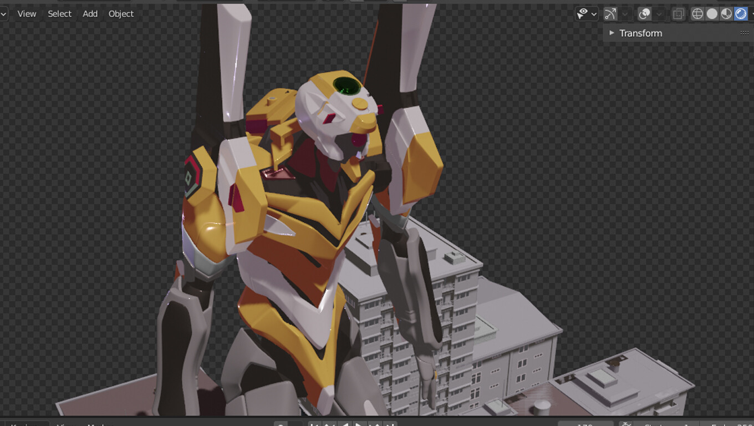Open the Object menu
The height and width of the screenshot is (426, 754).
coord(121,14)
